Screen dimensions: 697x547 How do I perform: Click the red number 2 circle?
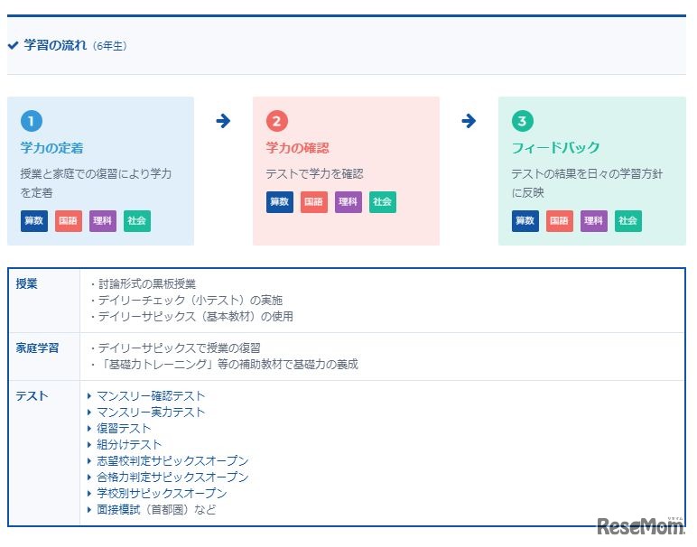tap(277, 121)
